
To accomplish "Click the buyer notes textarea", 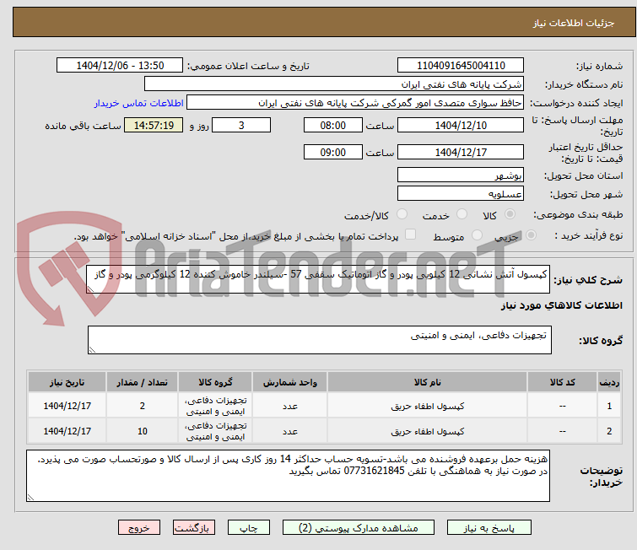I will [x=288, y=476].
